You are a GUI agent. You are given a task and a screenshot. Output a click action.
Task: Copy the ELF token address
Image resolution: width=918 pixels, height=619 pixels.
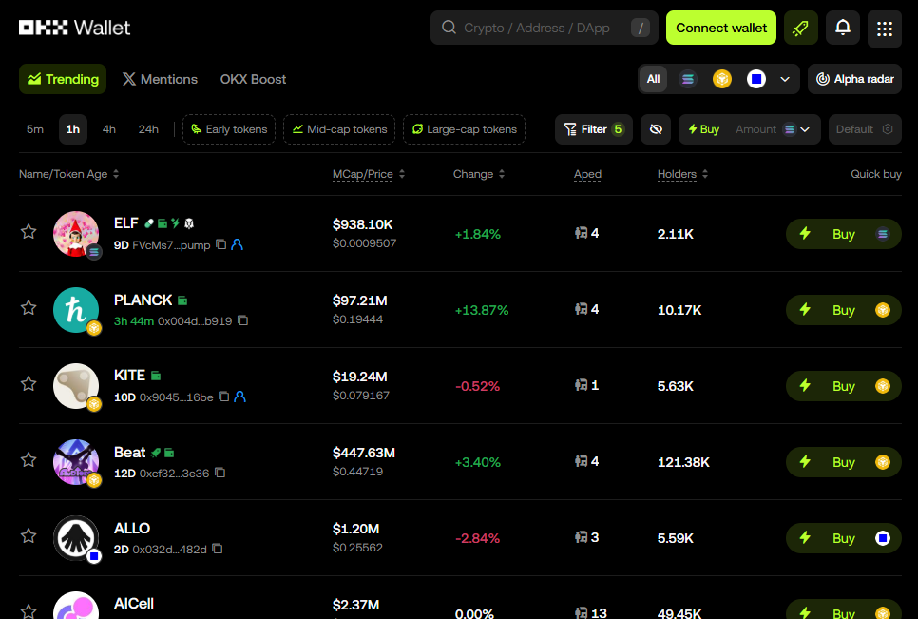click(220, 244)
